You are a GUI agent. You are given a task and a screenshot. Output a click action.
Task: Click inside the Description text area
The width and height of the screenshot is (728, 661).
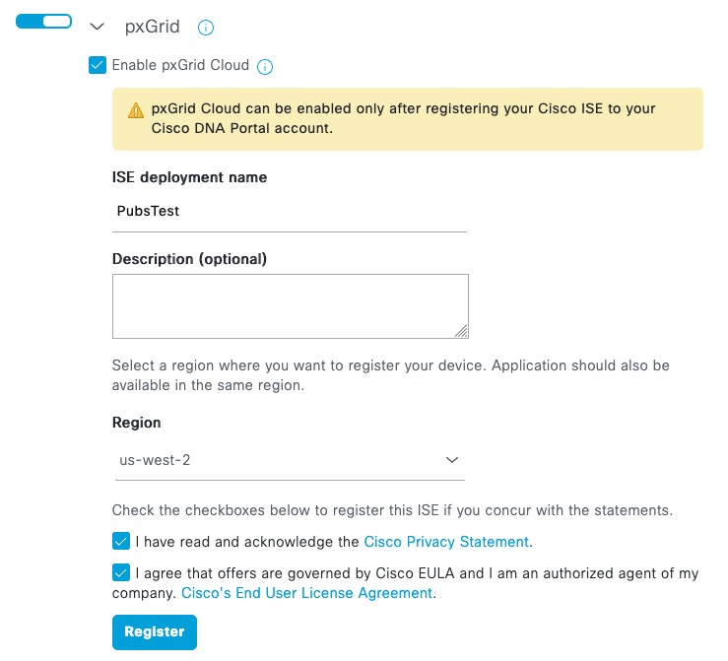pyautogui.click(x=289, y=305)
